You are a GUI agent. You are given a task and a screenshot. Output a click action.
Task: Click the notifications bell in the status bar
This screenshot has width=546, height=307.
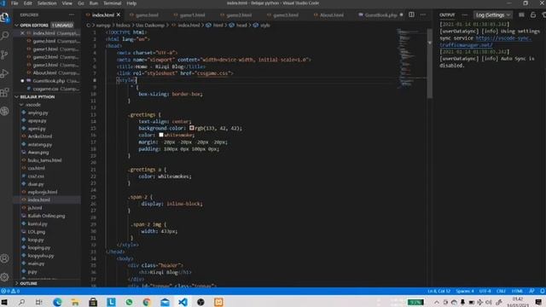point(543,291)
